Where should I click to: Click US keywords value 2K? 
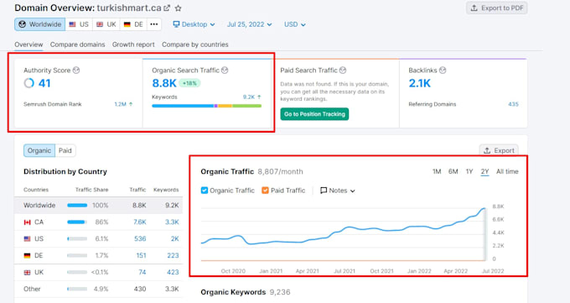tap(175, 239)
